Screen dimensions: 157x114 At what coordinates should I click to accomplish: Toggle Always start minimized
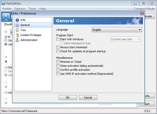point(58,47)
